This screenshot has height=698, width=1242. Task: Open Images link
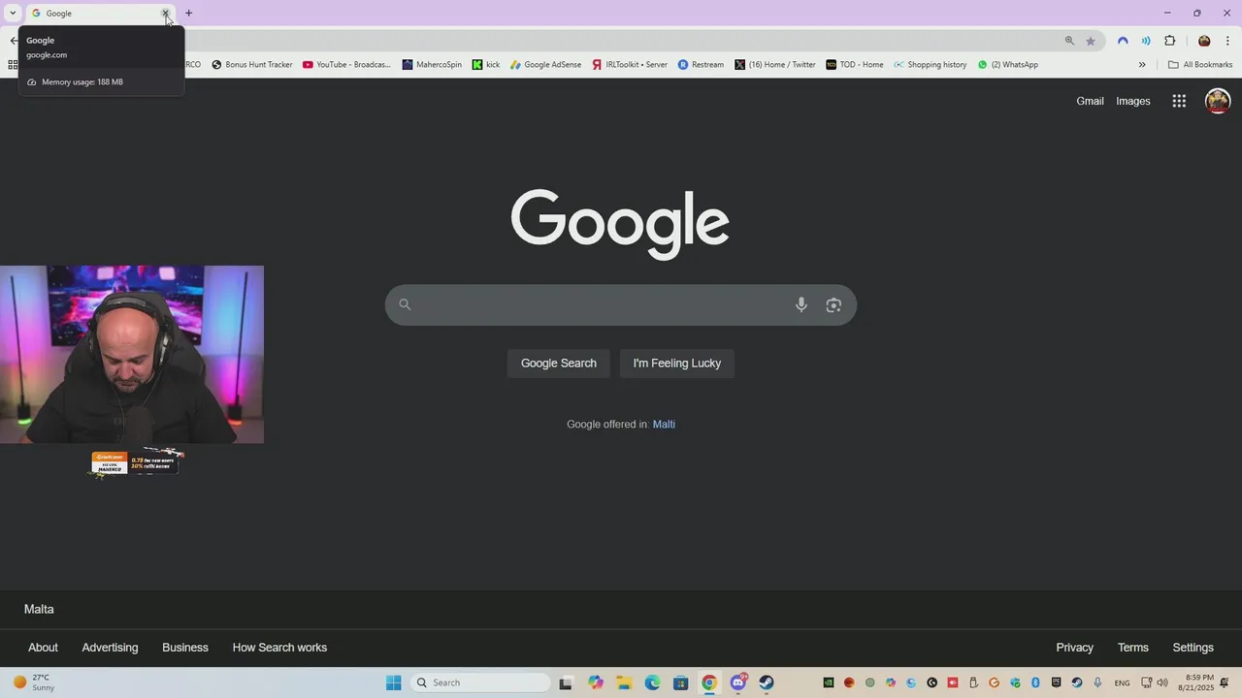click(1132, 101)
